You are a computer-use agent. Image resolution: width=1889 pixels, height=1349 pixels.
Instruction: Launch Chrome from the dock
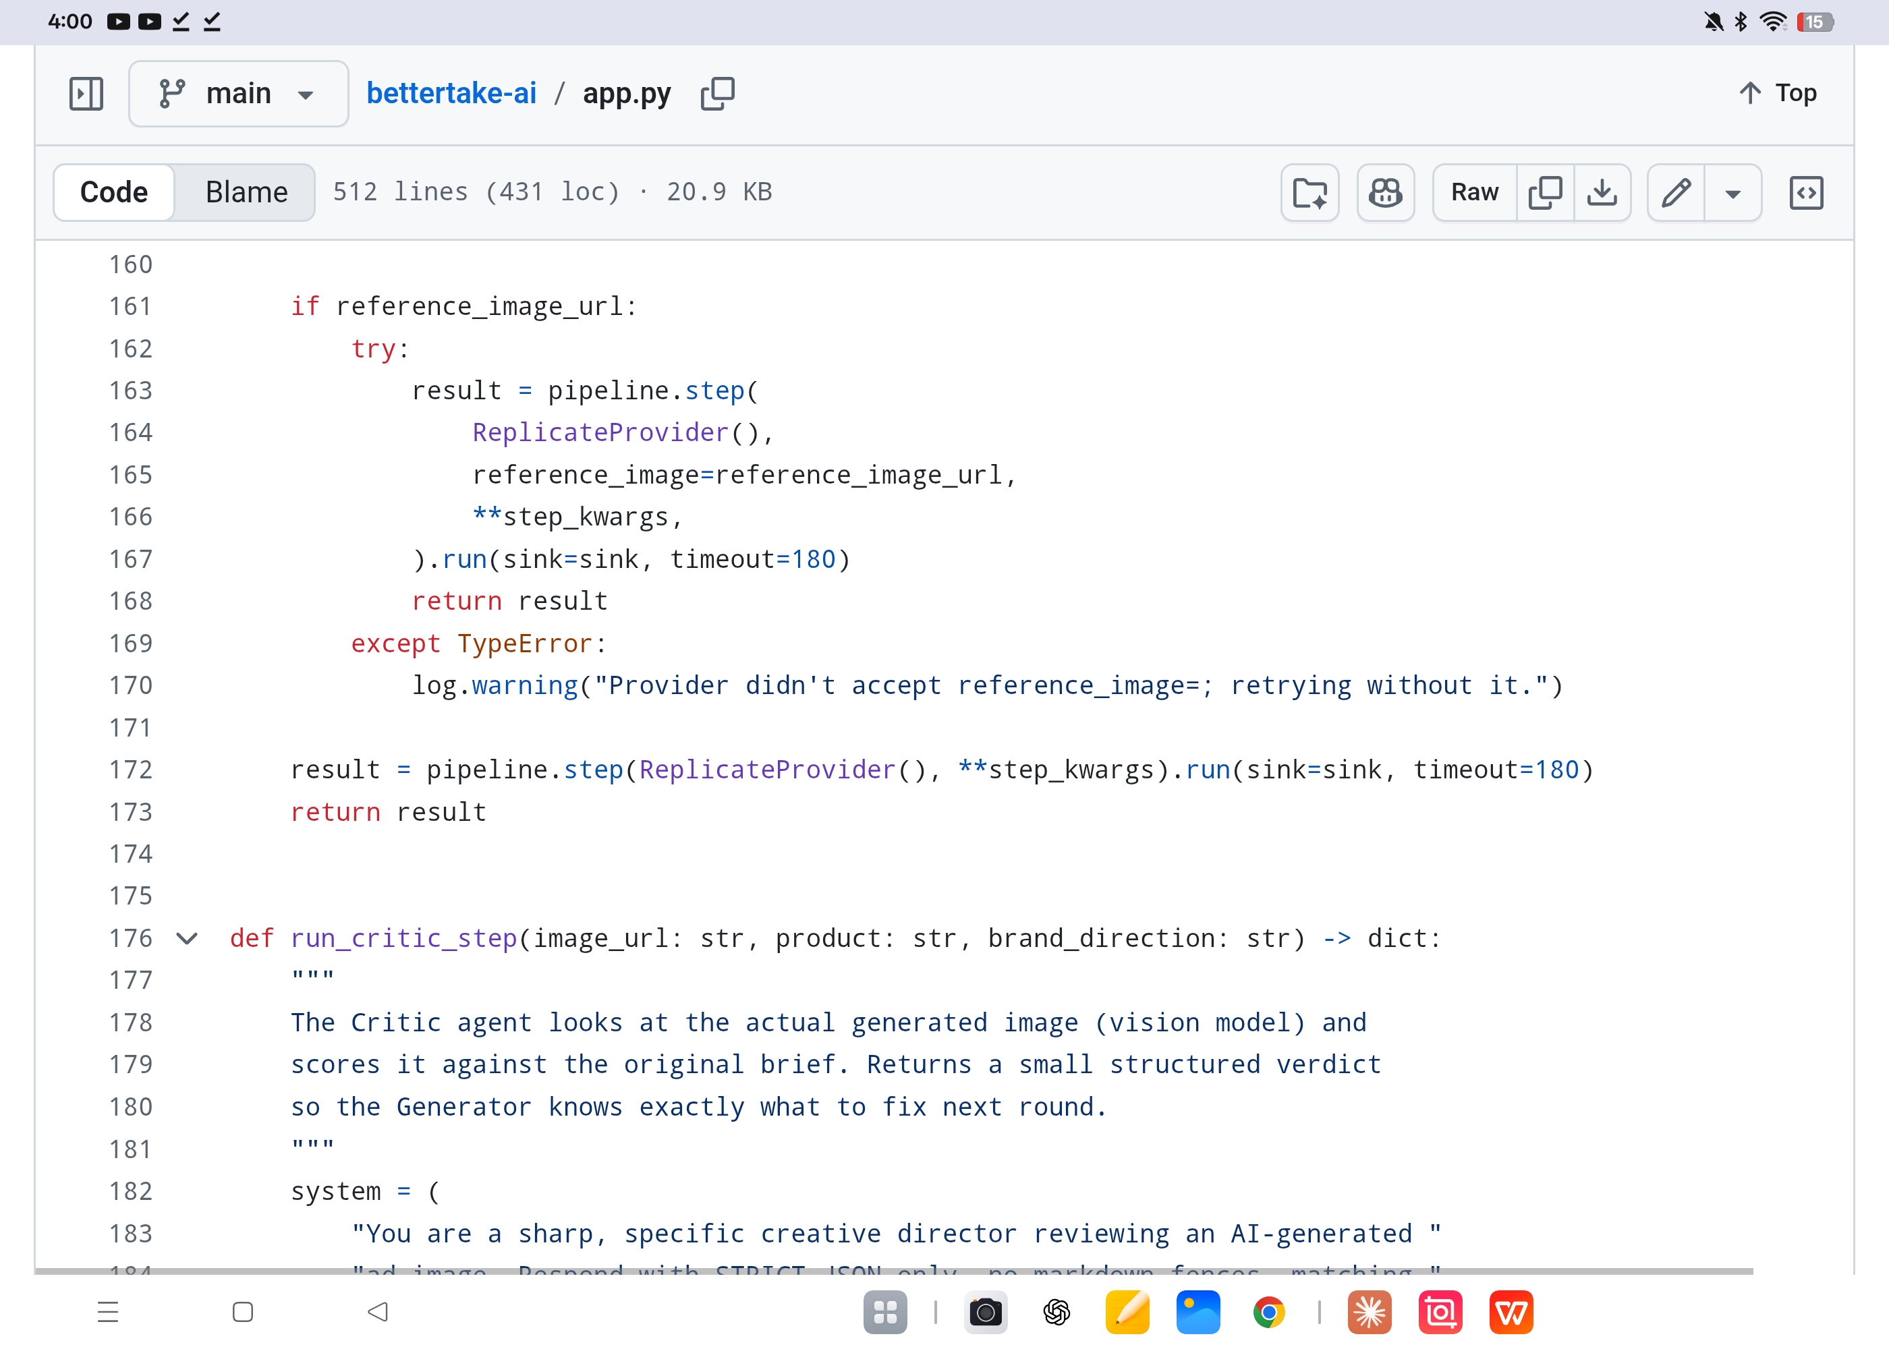point(1268,1312)
